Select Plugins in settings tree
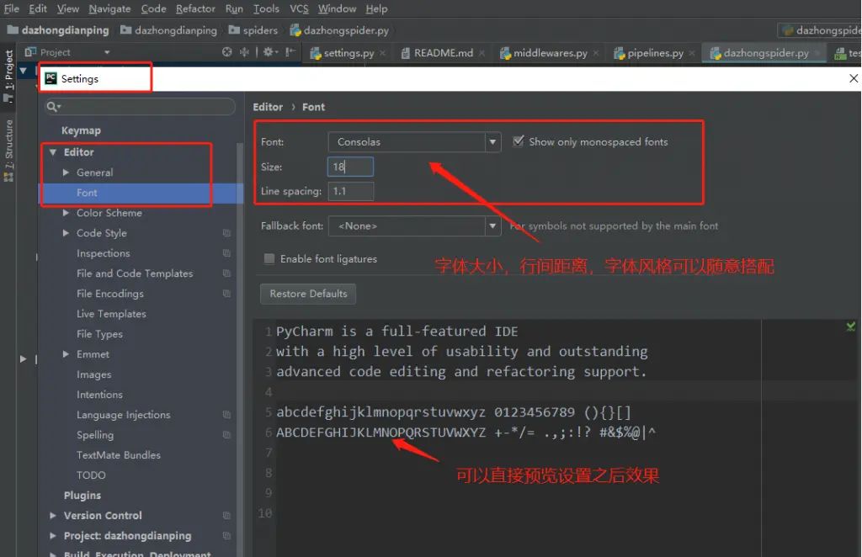 click(82, 496)
